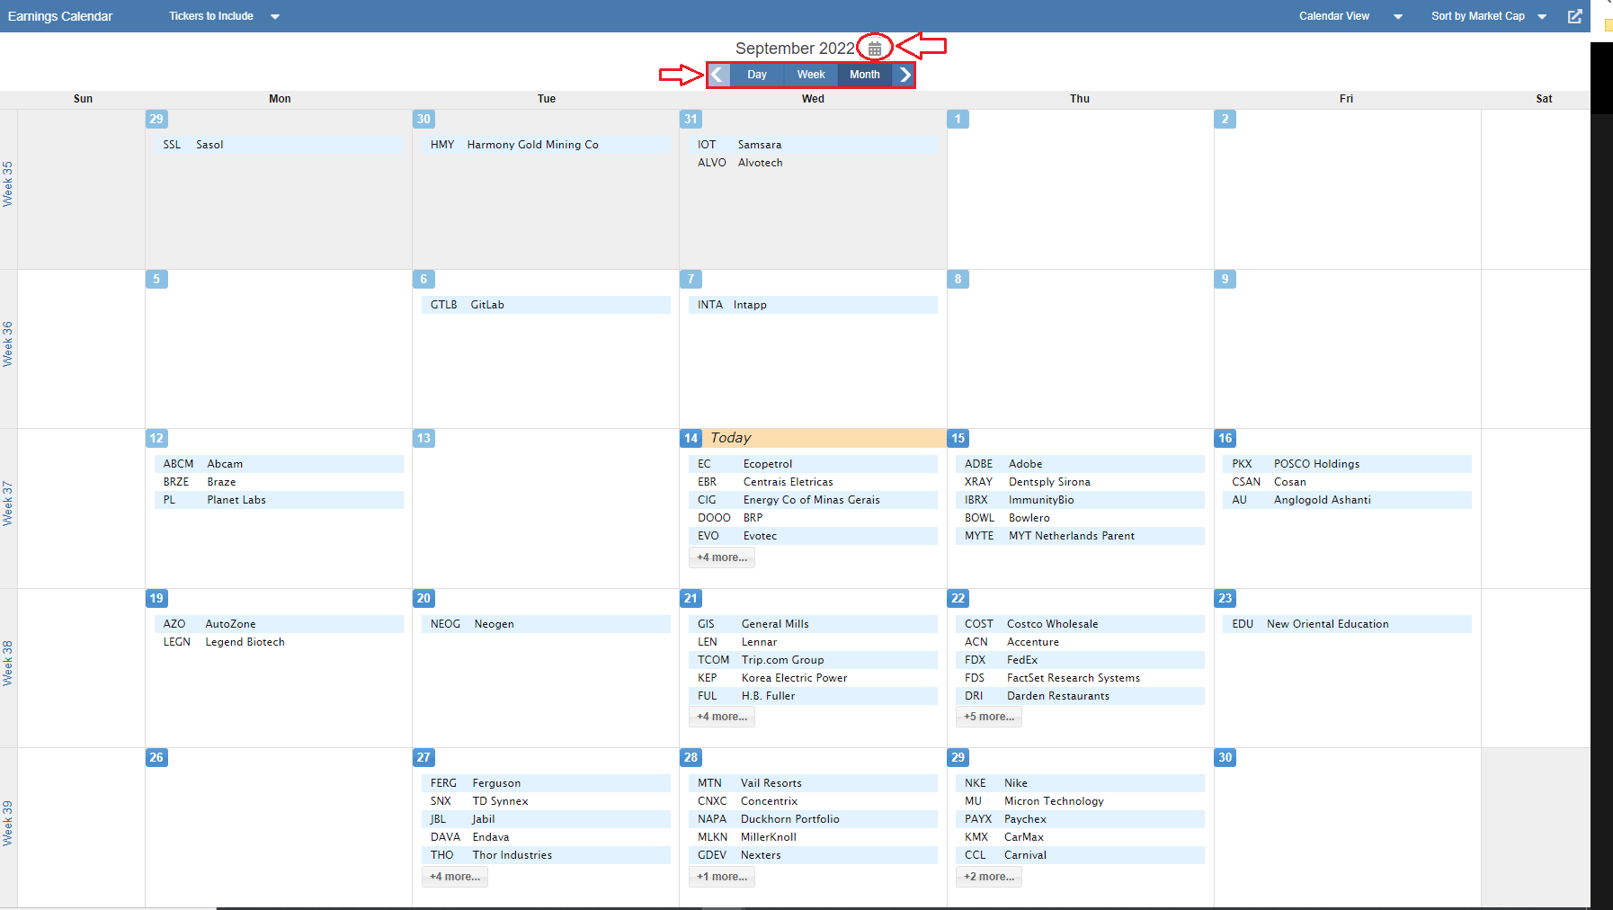The image size is (1613, 910).
Task: Open EC Ecopetrol entry
Action: [813, 464]
